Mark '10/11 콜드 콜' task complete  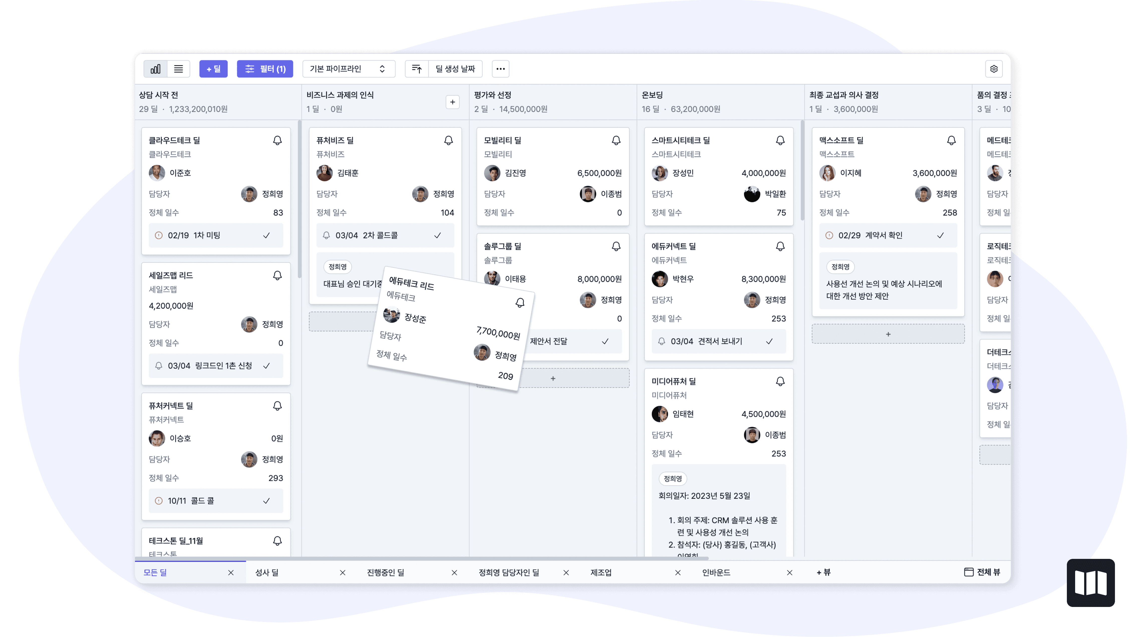click(266, 501)
